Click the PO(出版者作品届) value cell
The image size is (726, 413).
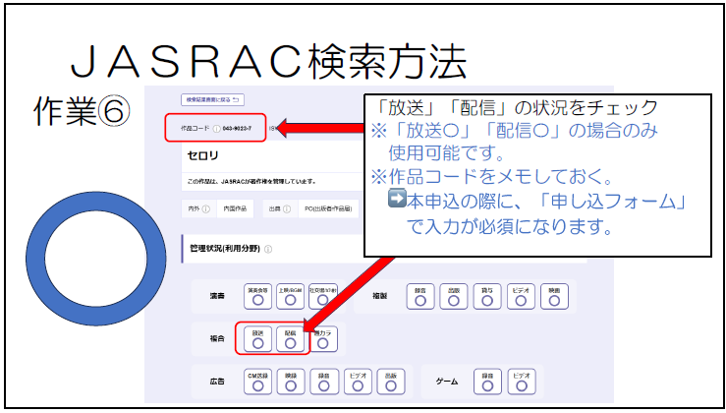coord(328,209)
